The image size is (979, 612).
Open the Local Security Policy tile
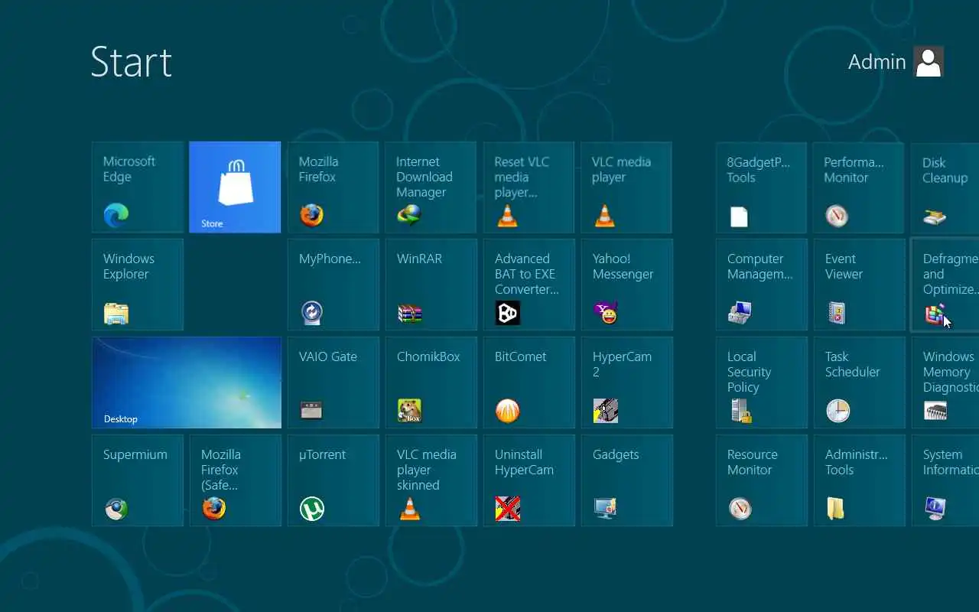coord(761,382)
